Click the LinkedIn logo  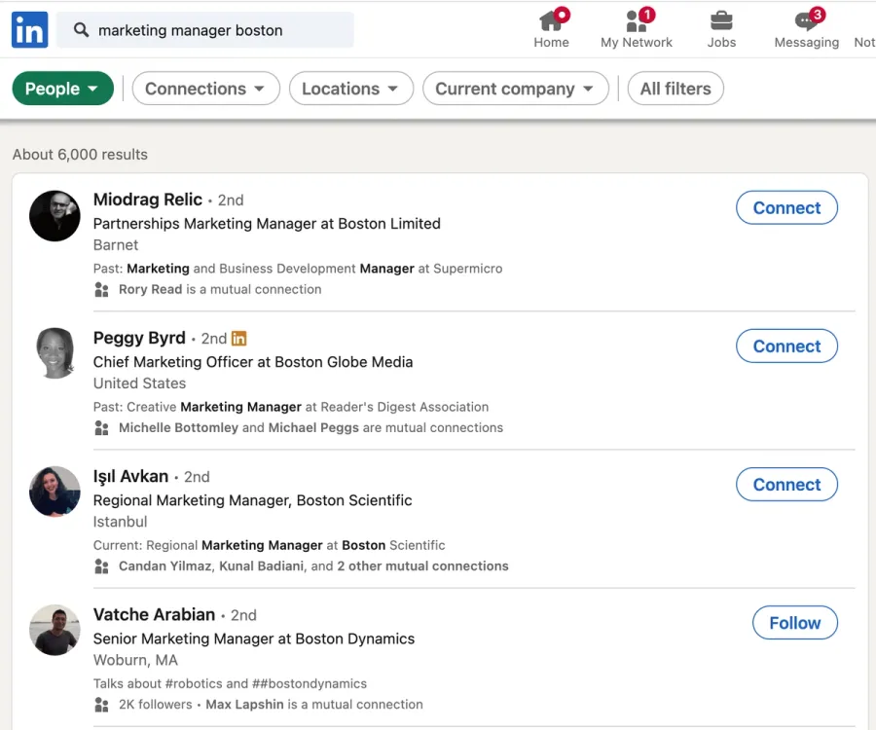pyautogui.click(x=29, y=29)
